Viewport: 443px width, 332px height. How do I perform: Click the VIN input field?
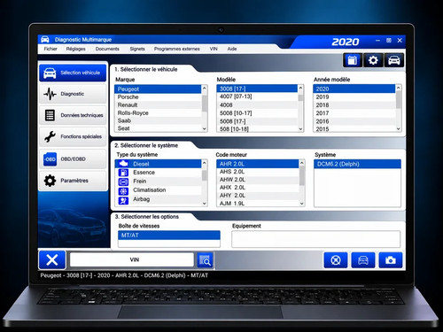(x=132, y=259)
